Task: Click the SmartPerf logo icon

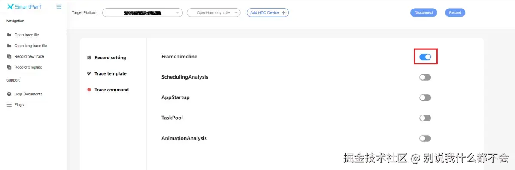Action: 10,7
